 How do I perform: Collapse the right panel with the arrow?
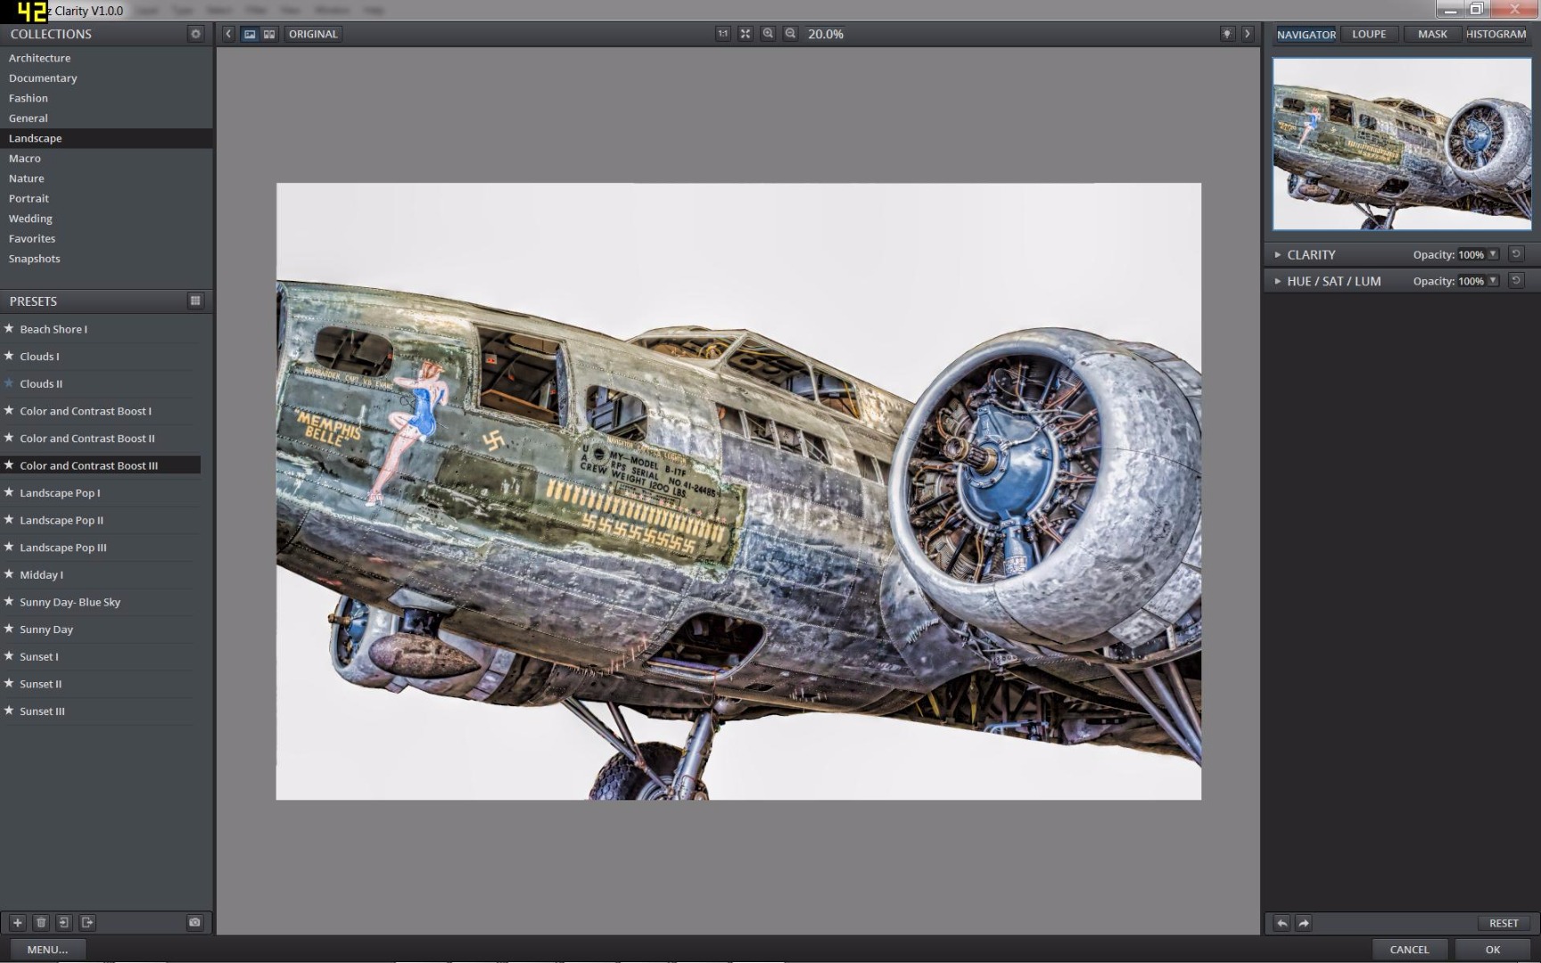click(x=1248, y=34)
